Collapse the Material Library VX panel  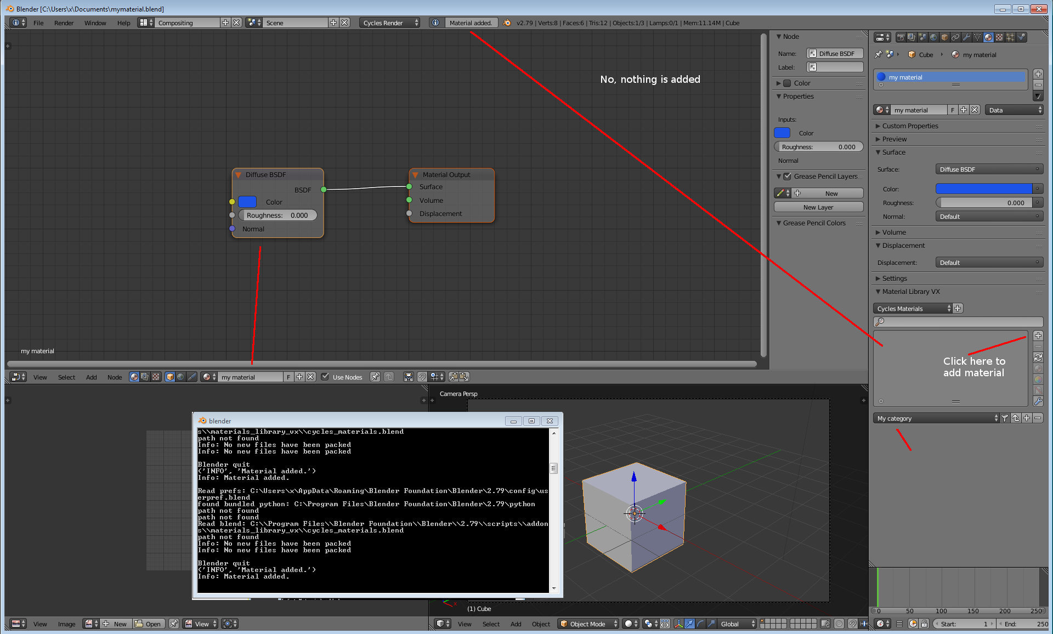click(x=910, y=291)
